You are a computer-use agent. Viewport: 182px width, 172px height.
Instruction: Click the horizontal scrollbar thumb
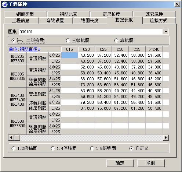click(x=17, y=137)
